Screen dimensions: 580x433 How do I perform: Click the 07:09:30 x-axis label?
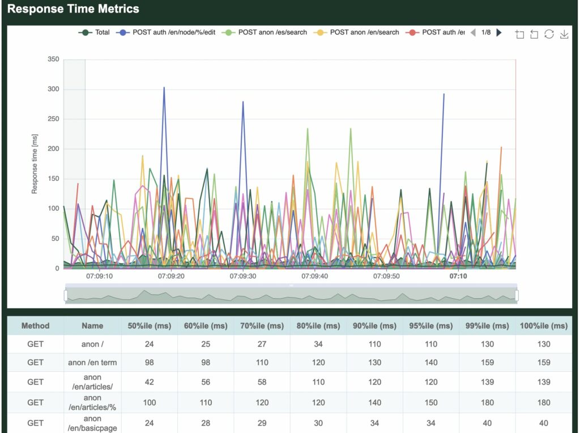pos(242,276)
